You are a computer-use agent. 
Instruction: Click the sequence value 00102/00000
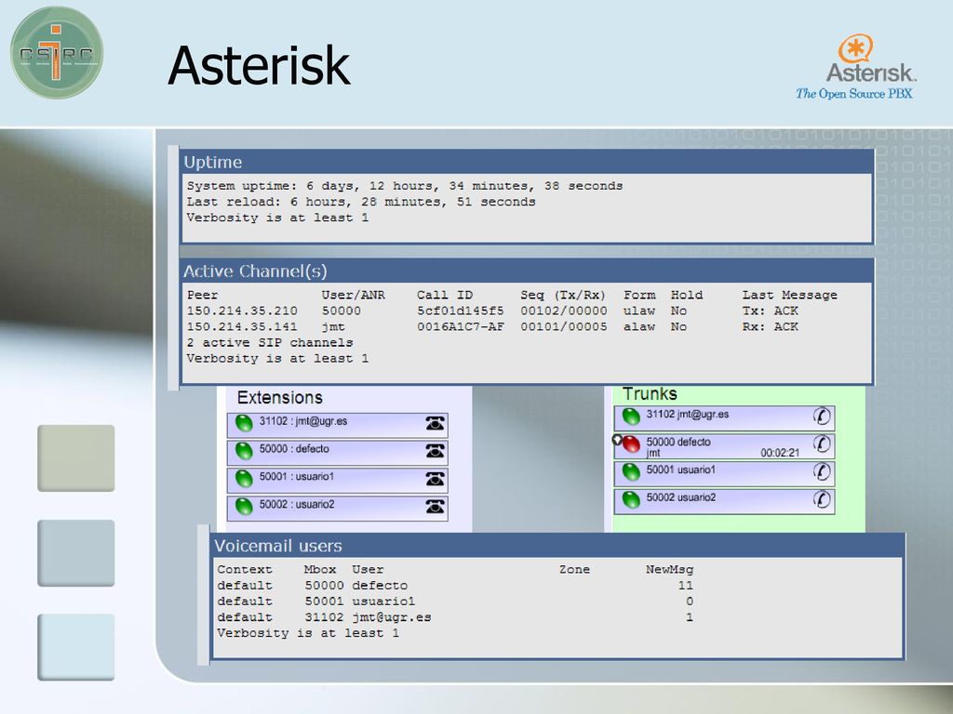click(563, 311)
